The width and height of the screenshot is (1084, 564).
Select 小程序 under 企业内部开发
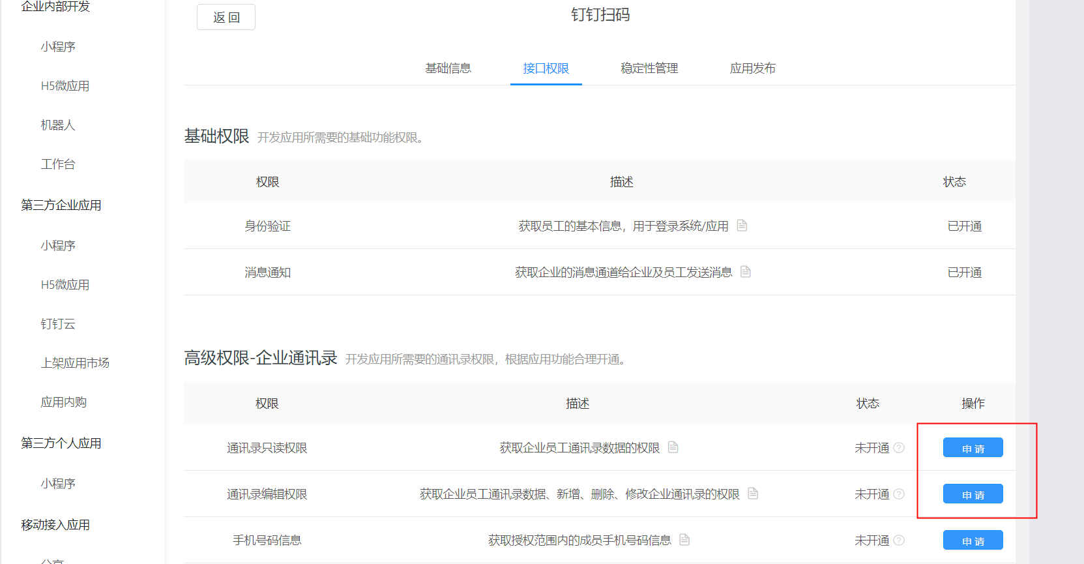58,47
